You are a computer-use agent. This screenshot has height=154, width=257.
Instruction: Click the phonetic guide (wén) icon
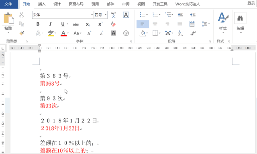tap(114, 15)
